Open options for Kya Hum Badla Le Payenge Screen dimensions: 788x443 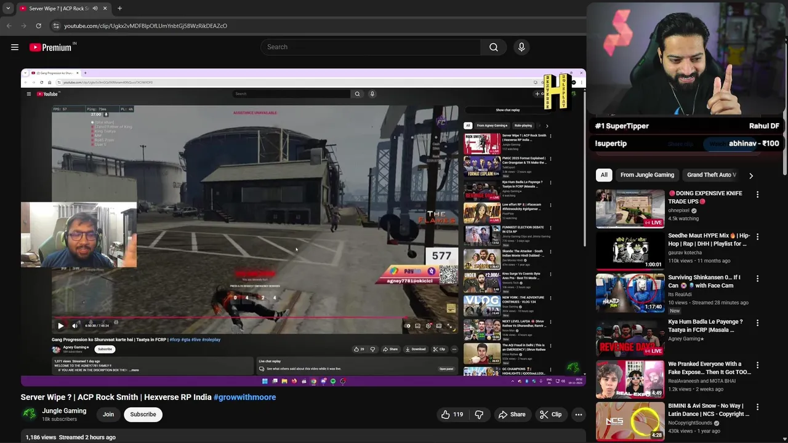757,323
